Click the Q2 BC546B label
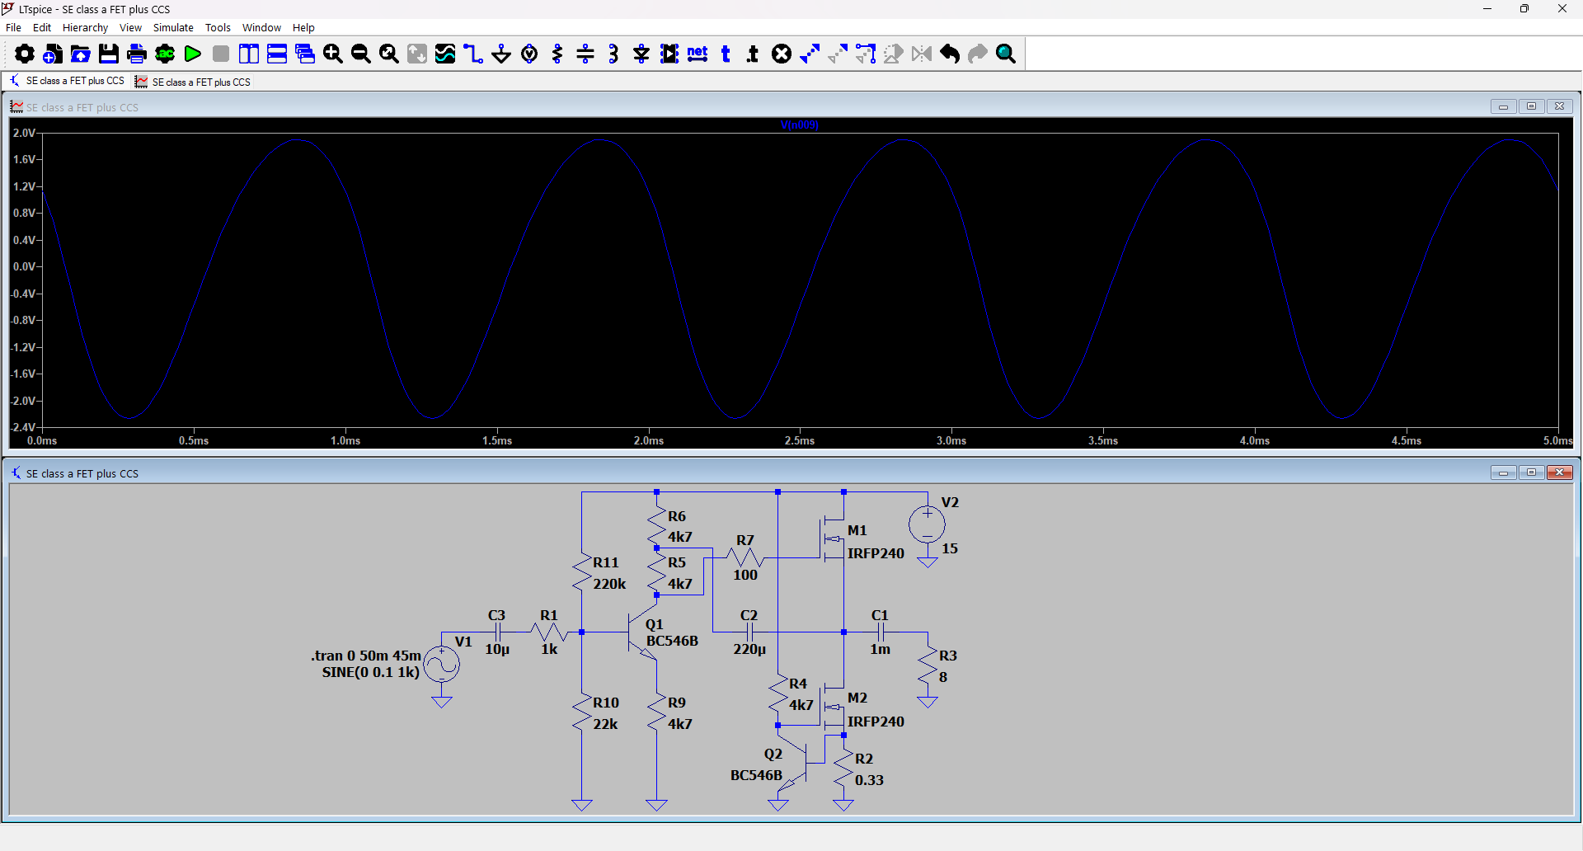 [756, 775]
